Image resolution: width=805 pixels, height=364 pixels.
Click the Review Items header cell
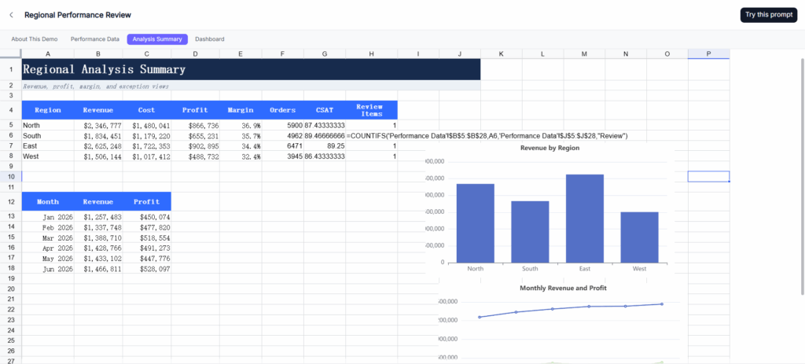click(x=371, y=110)
